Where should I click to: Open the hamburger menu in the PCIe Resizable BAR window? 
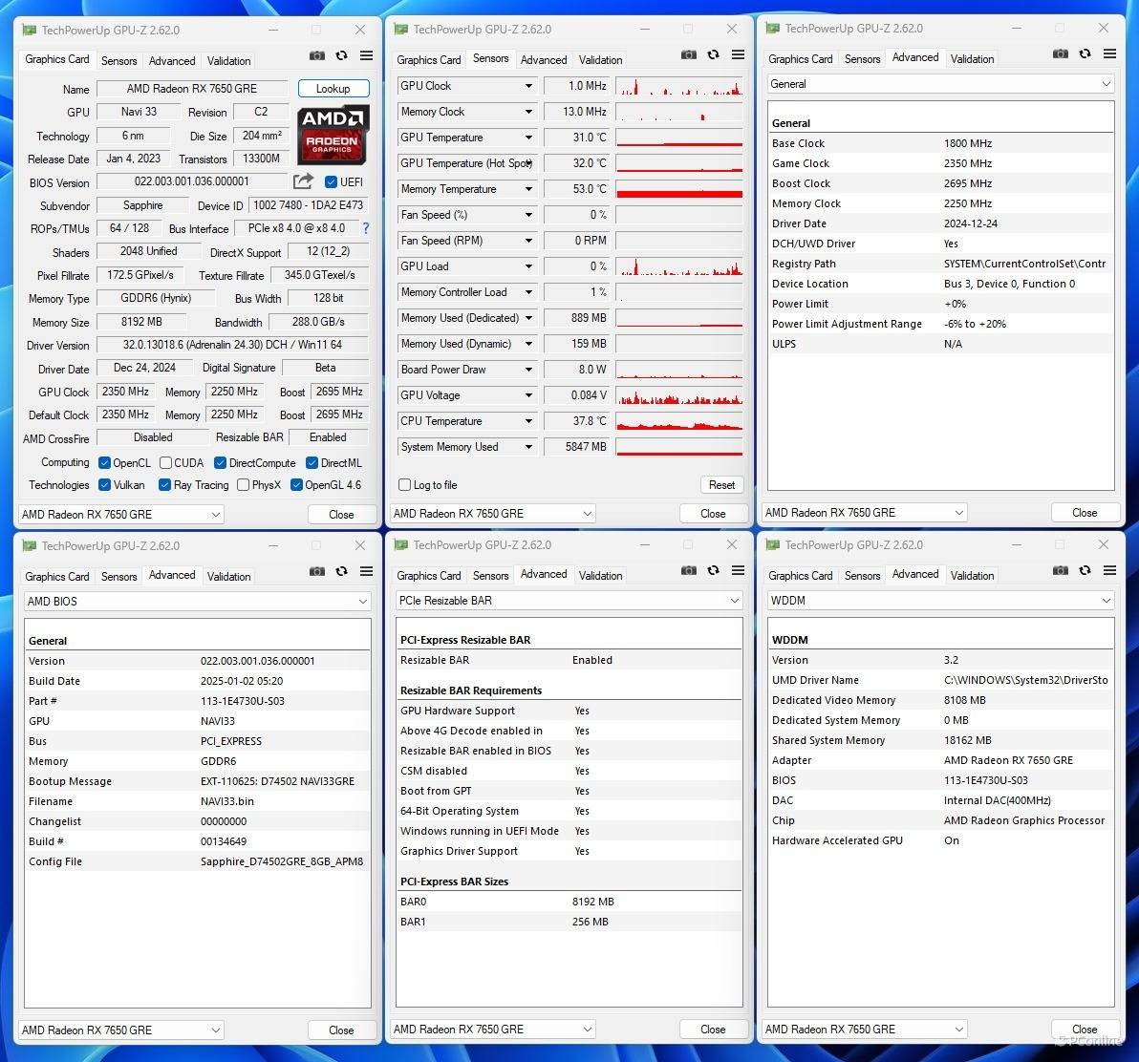tap(738, 571)
